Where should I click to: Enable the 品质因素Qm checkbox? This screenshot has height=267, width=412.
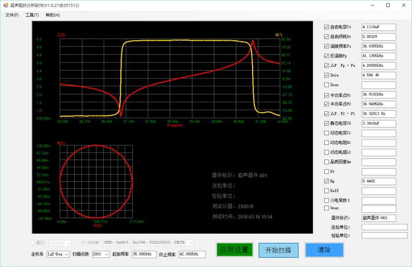pos(326,162)
